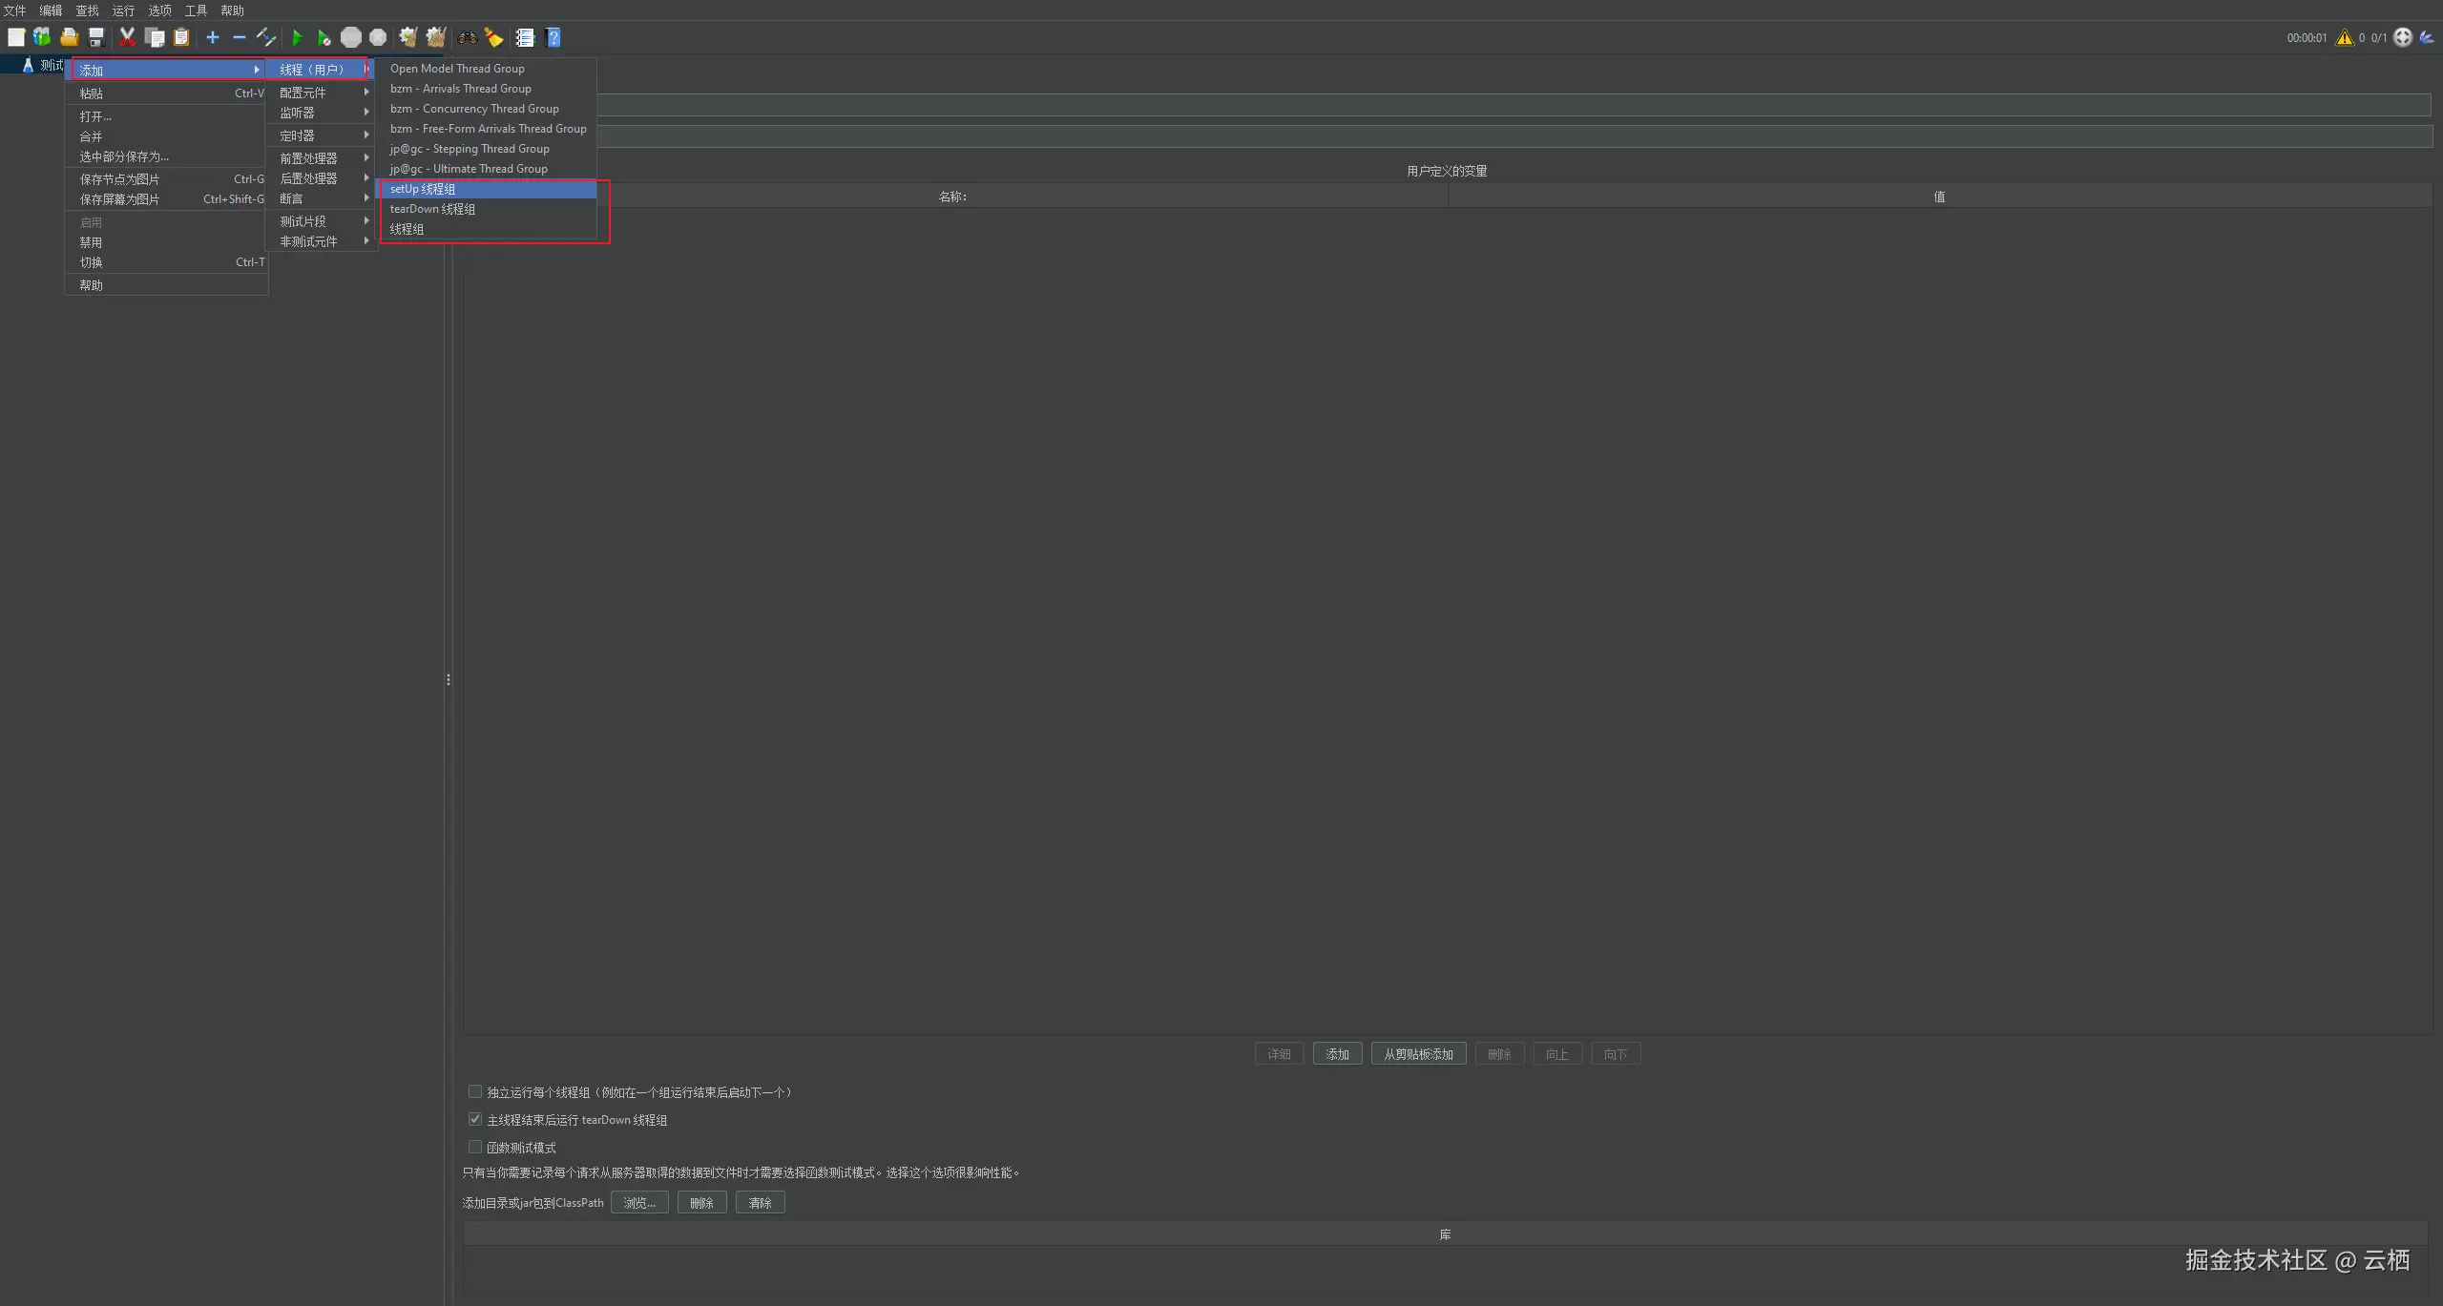Screen dimensions: 2443x1306
Task: Click the Function helper list icon
Action: click(x=525, y=38)
